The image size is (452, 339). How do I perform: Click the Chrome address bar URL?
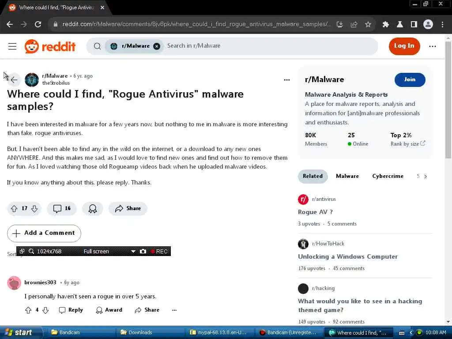tap(196, 24)
